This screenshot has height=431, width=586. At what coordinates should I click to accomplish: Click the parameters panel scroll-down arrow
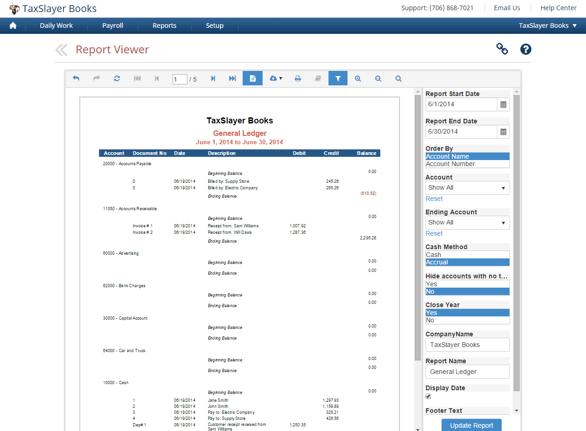click(517, 411)
